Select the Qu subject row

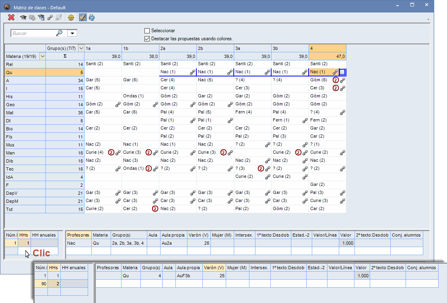25,72
